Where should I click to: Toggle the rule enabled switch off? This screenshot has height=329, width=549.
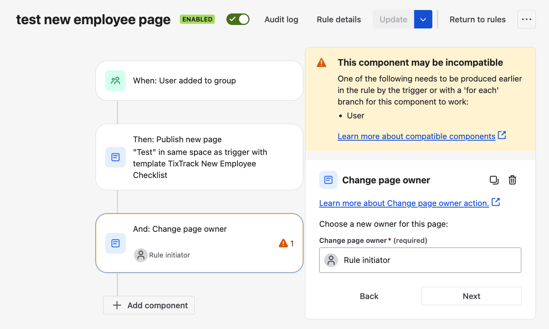point(238,19)
